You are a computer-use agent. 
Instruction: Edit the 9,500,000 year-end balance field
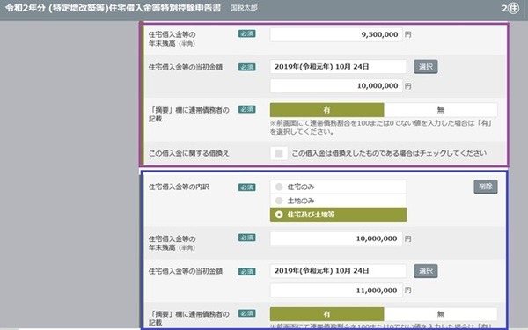336,34
